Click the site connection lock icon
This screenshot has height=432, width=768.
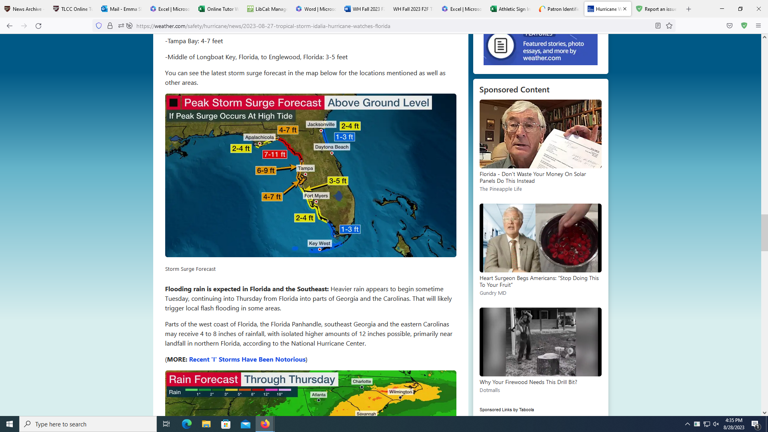pos(110,26)
